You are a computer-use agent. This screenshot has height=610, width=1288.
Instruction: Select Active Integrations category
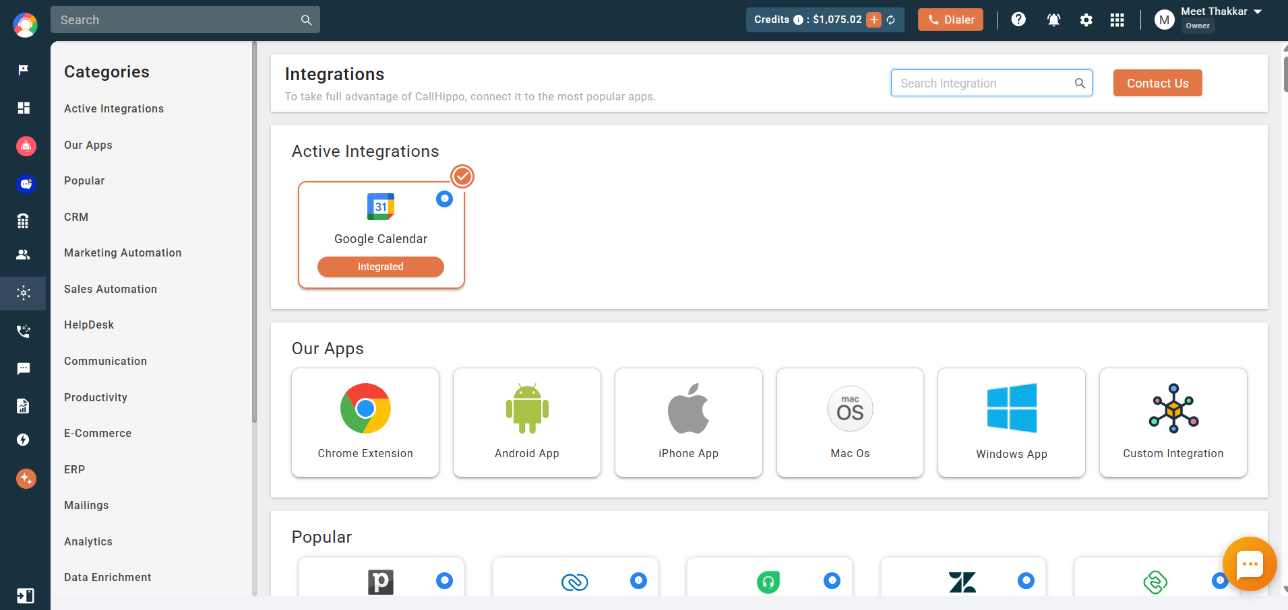point(114,109)
